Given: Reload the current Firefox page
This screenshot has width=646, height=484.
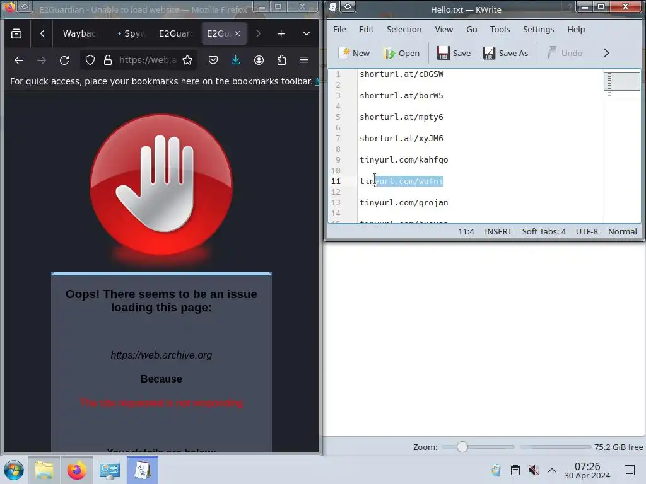Looking at the screenshot, I should pyautogui.click(x=64, y=60).
